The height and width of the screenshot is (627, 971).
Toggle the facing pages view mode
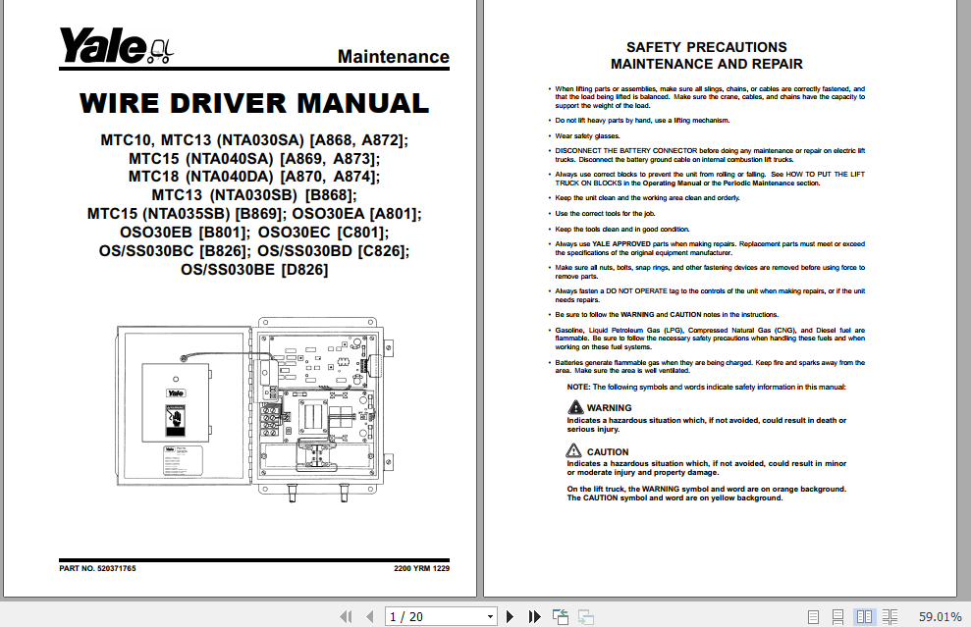tap(865, 616)
